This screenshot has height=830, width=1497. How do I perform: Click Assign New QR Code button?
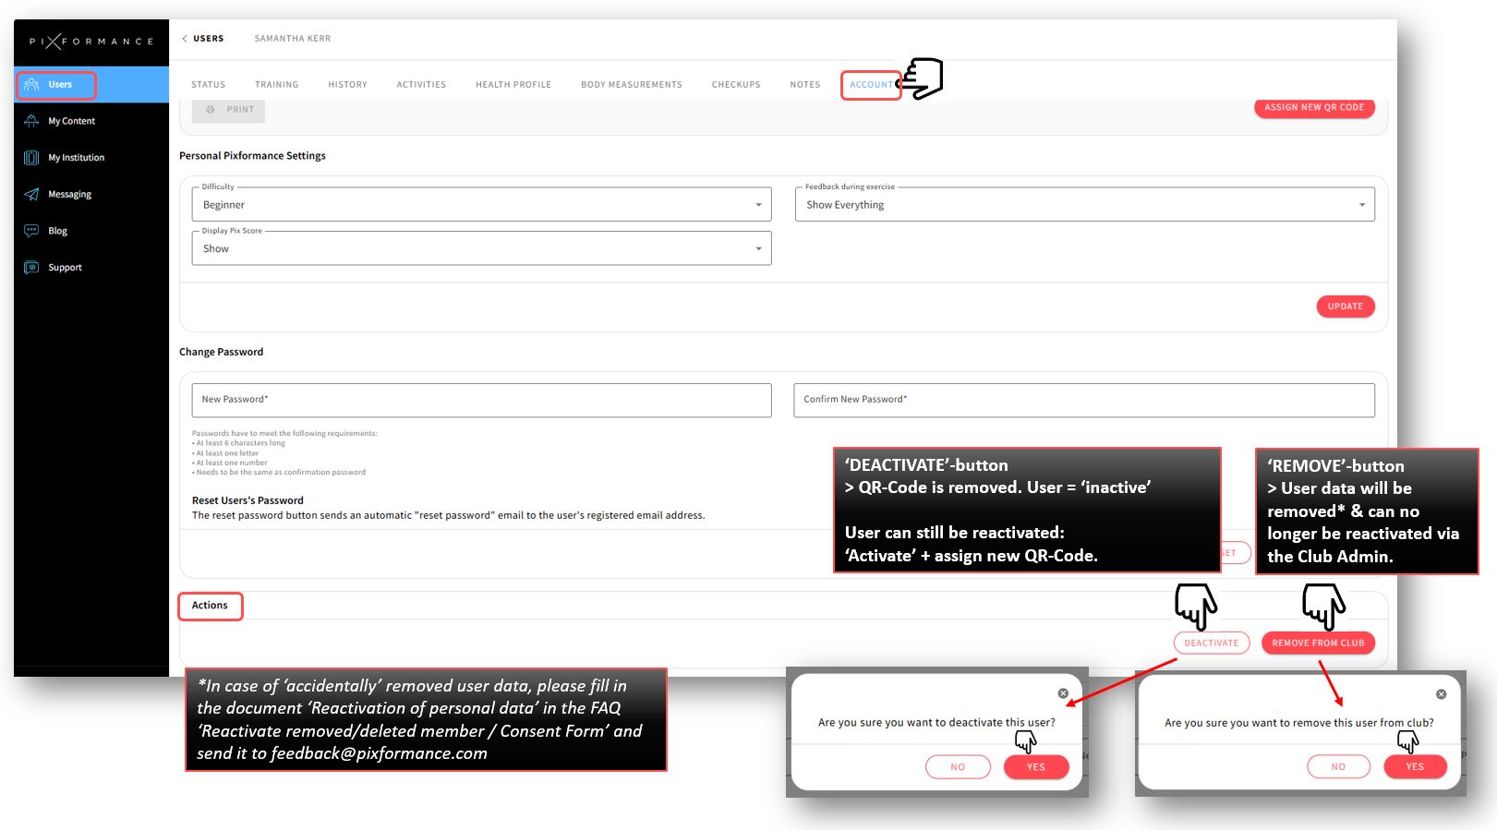click(1314, 108)
